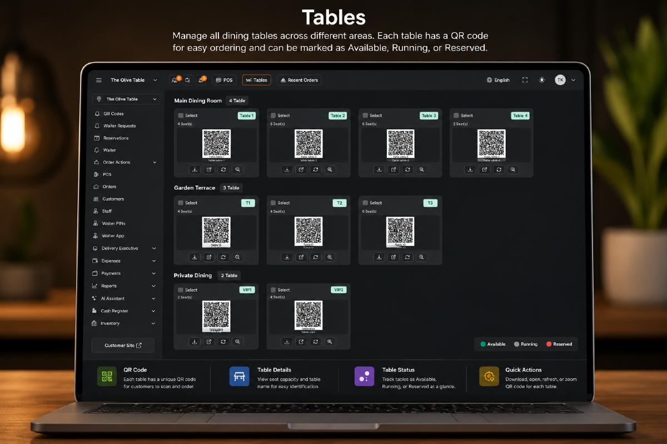Open Staff in the sidebar
Viewport: 667px width, 444px height.
click(107, 211)
